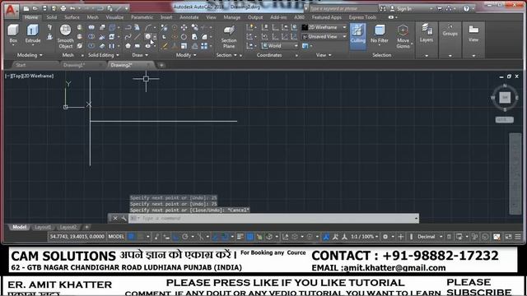527x296 pixels.
Task: Switch to the Layout1 tab
Action: click(x=43, y=227)
